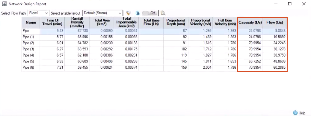Click rainfall intensity cell 59.455
The image size is (311, 116).
[x=77, y=68]
